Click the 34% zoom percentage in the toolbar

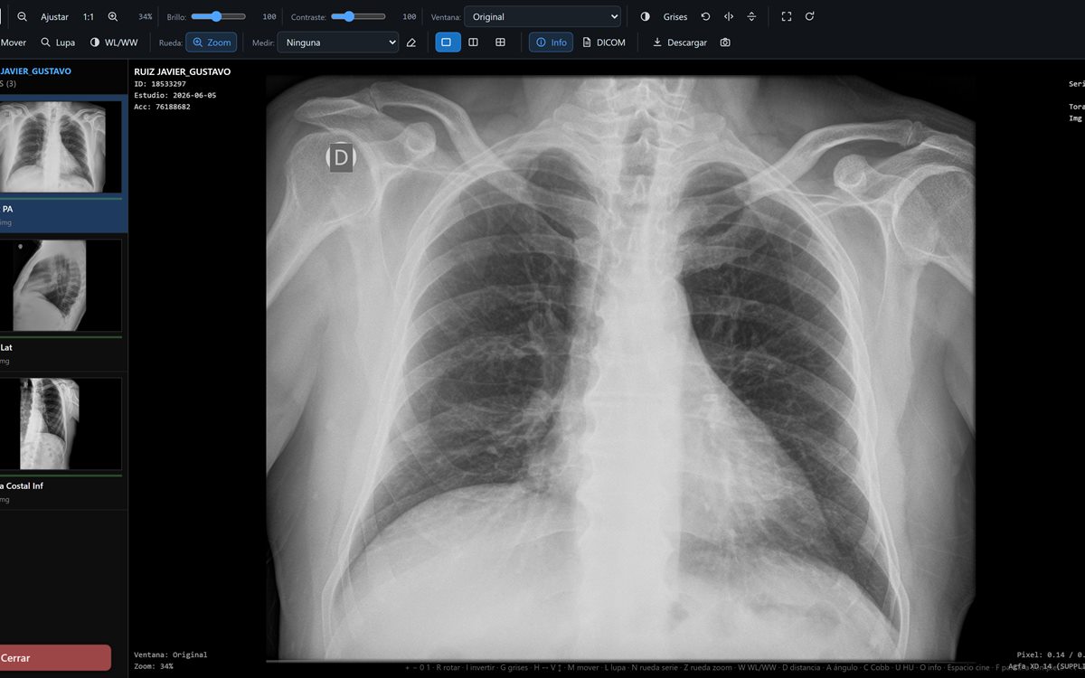click(146, 17)
